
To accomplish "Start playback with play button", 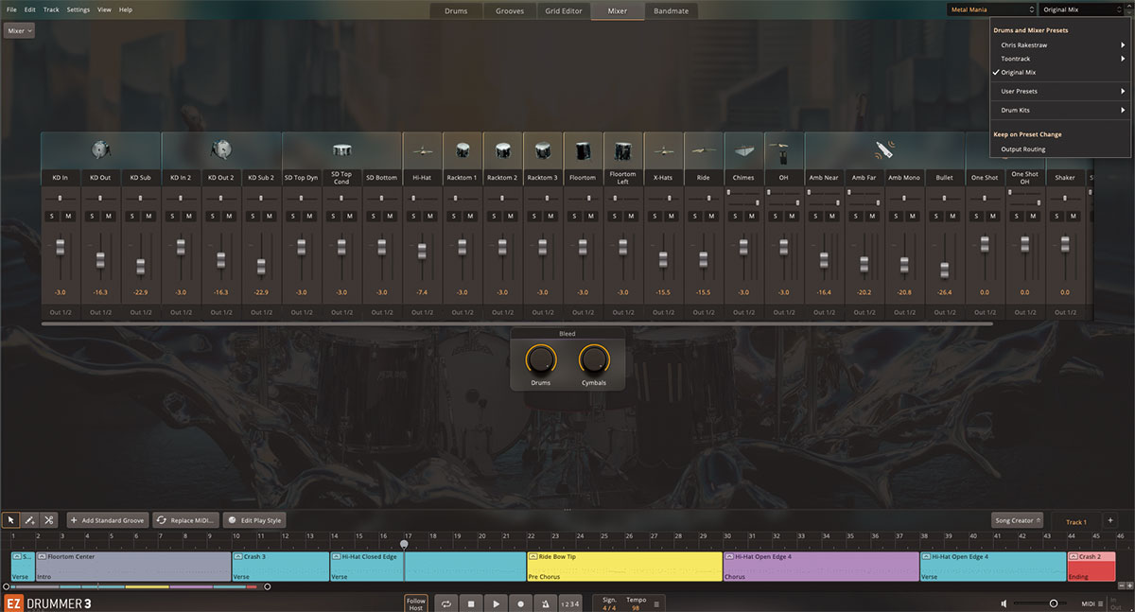I will coord(496,603).
